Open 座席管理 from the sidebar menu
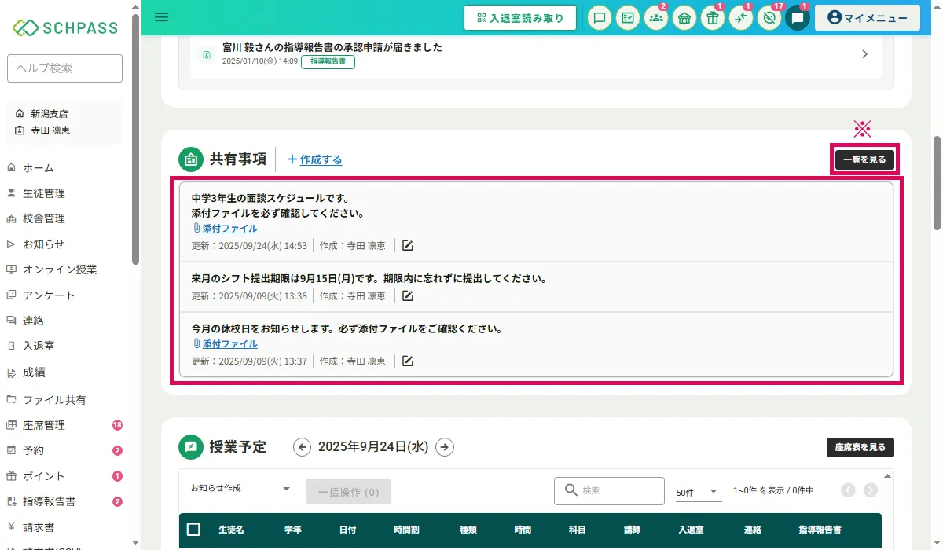 pos(44,425)
